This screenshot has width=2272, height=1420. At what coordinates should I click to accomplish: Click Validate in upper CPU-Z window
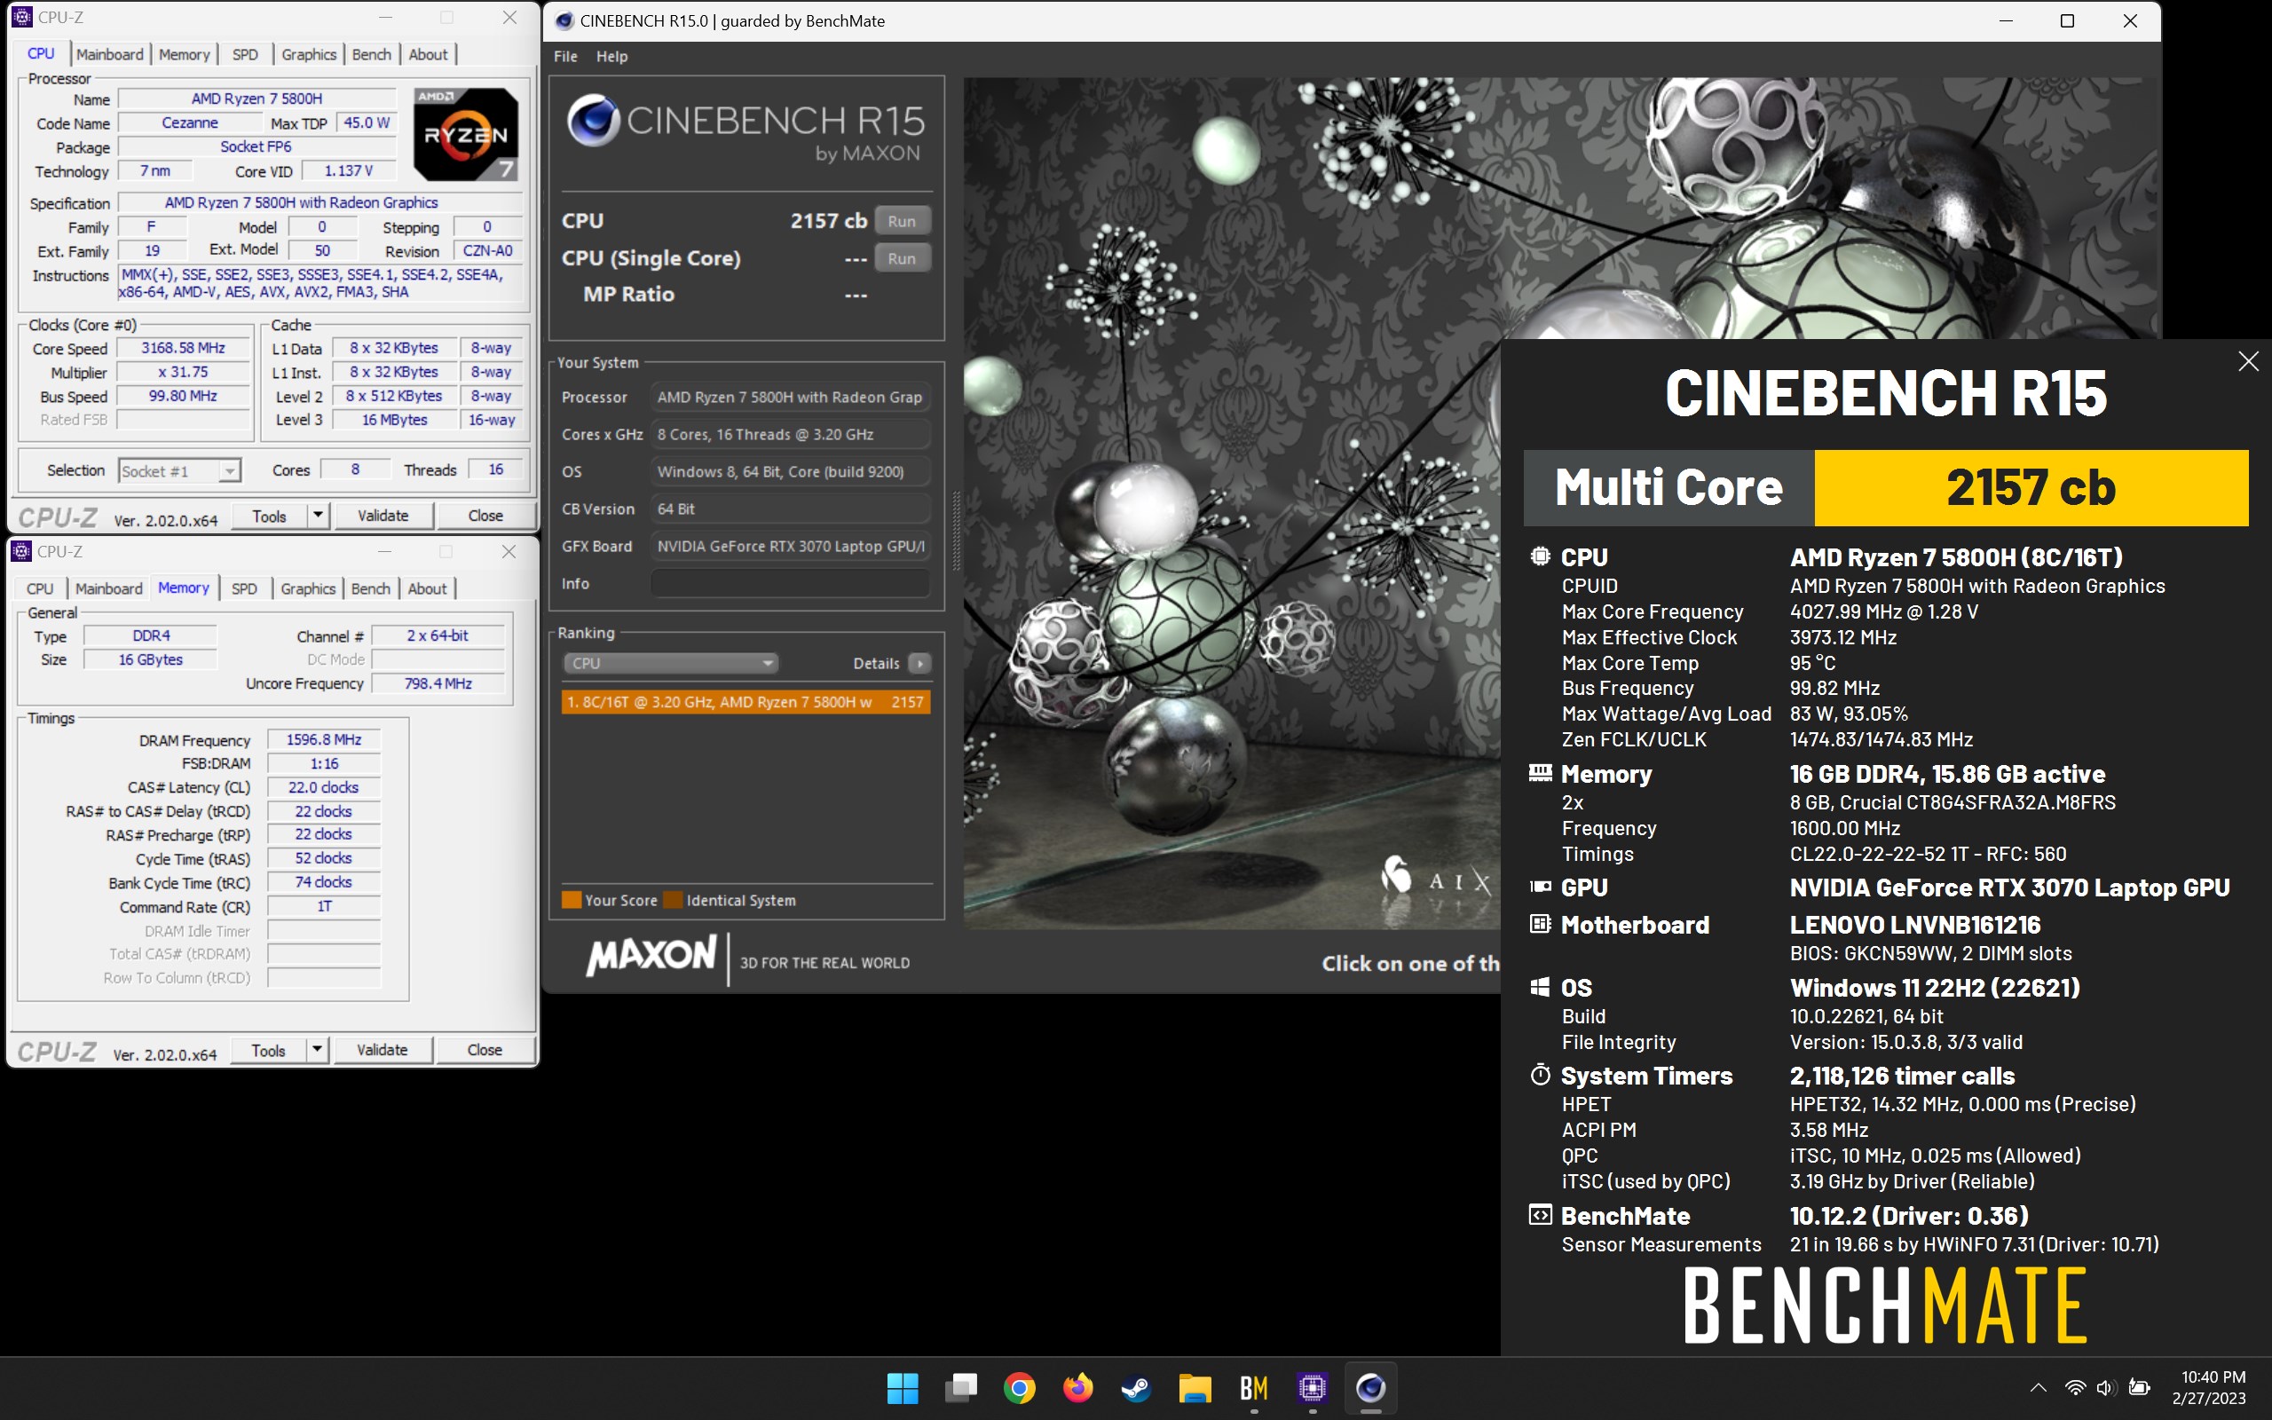pyautogui.click(x=383, y=516)
